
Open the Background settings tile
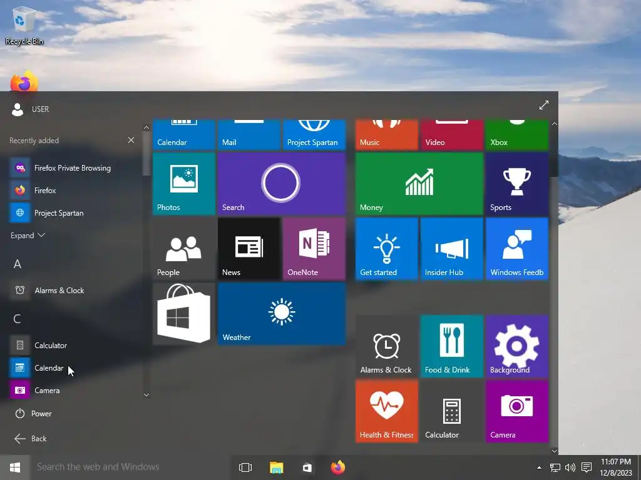516,346
